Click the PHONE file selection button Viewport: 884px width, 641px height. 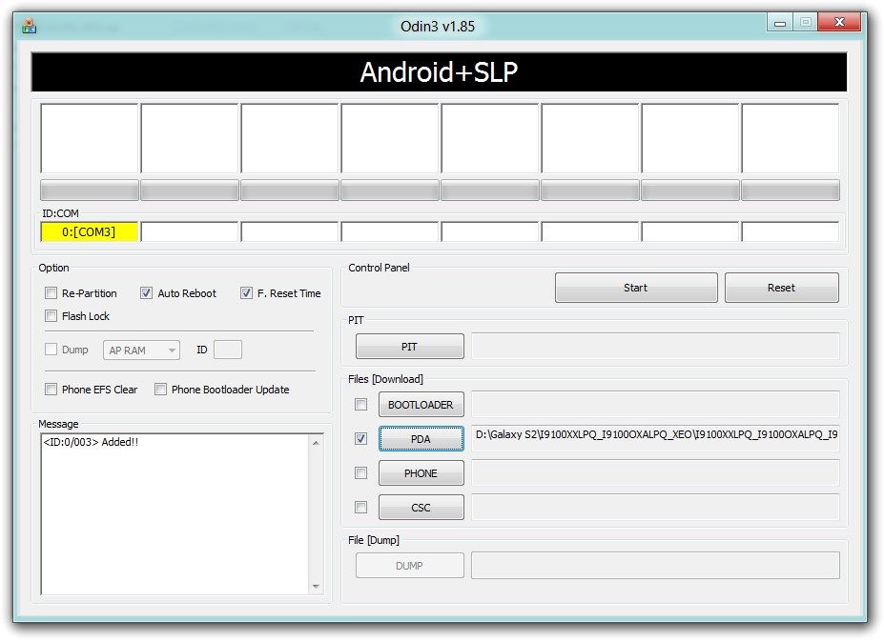click(x=421, y=472)
